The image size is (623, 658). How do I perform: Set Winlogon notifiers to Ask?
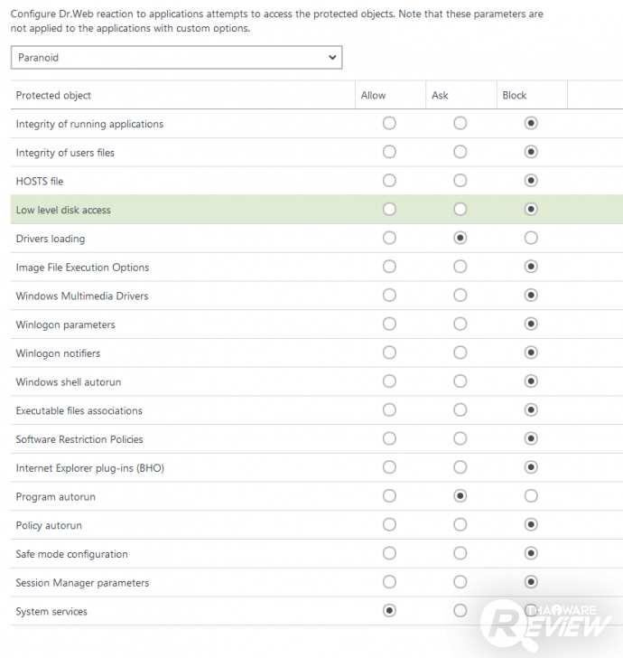(x=460, y=353)
